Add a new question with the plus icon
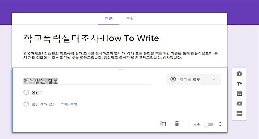The width and height of the screenshot is (259, 139). (239, 74)
